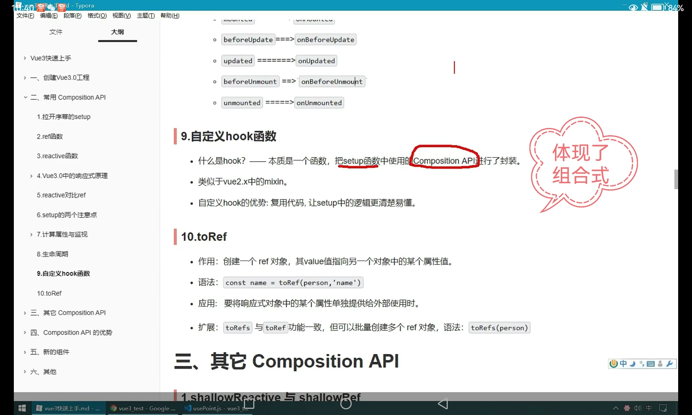This screenshot has width=692, height=415.
Task: Click the volume speaker icon in system tray
Action: 637,408
